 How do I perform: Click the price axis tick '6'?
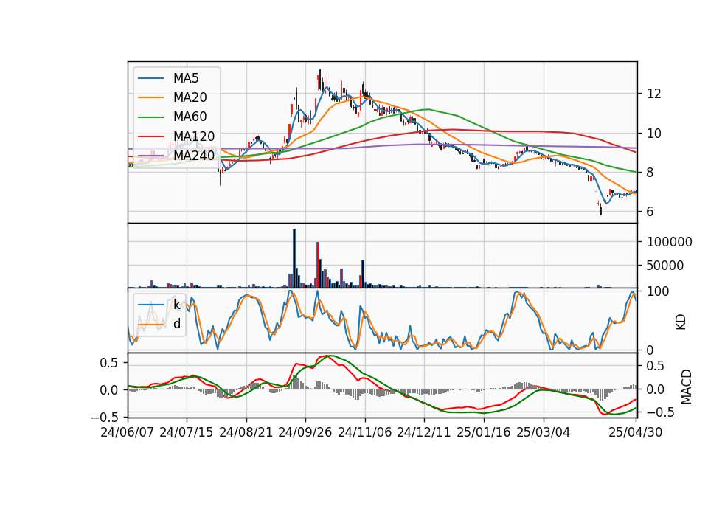pyautogui.click(x=650, y=212)
